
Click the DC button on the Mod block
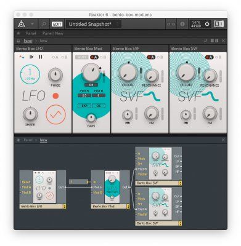pos(99,106)
